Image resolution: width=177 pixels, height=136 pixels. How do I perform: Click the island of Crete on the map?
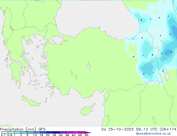pos(31,102)
